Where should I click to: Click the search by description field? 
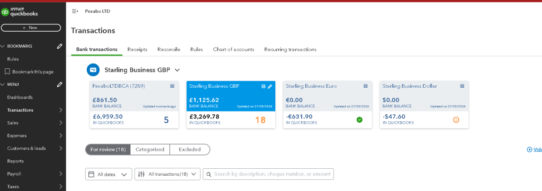(x=268, y=175)
